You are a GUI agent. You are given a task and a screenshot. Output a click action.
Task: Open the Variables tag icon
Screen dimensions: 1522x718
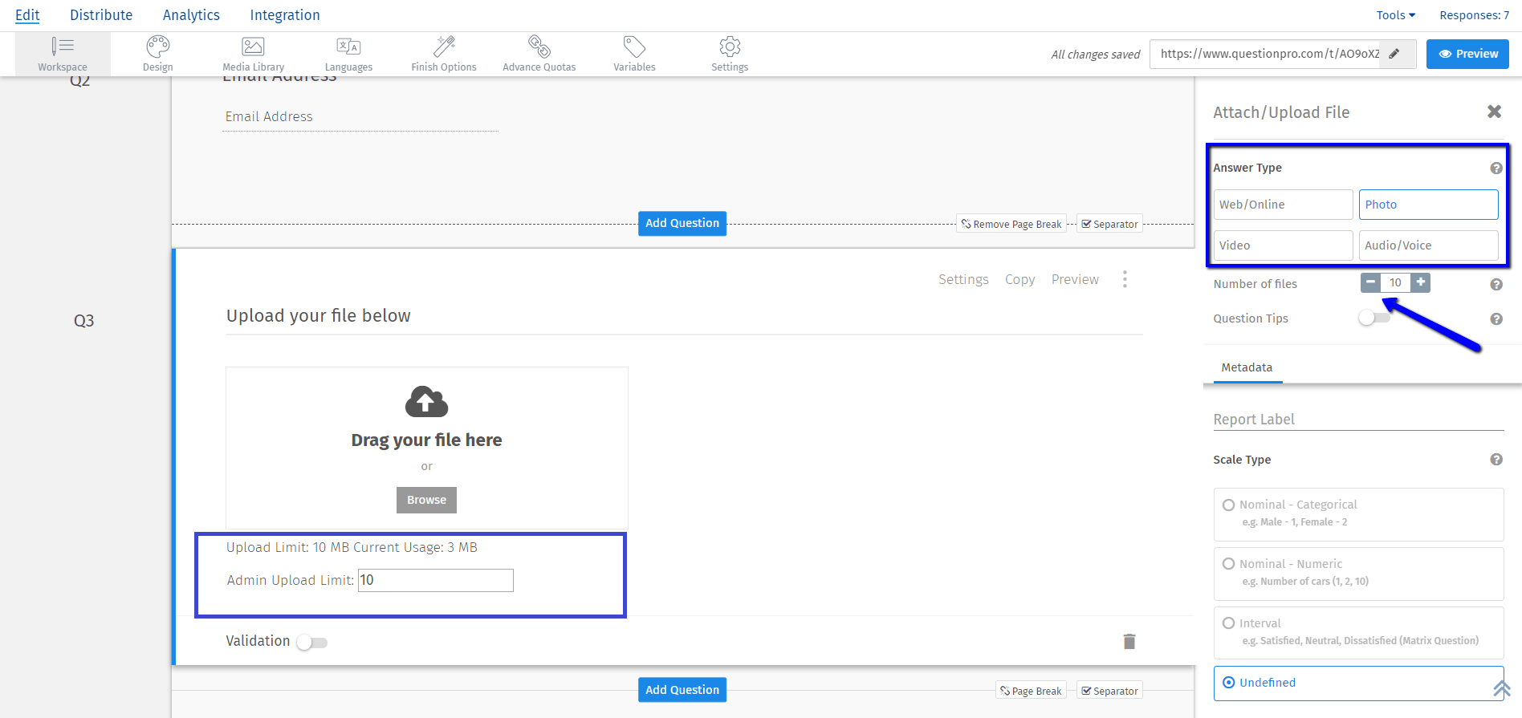coord(634,47)
